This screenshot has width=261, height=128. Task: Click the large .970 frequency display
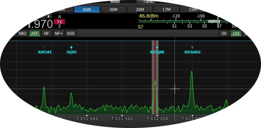pos(40,24)
